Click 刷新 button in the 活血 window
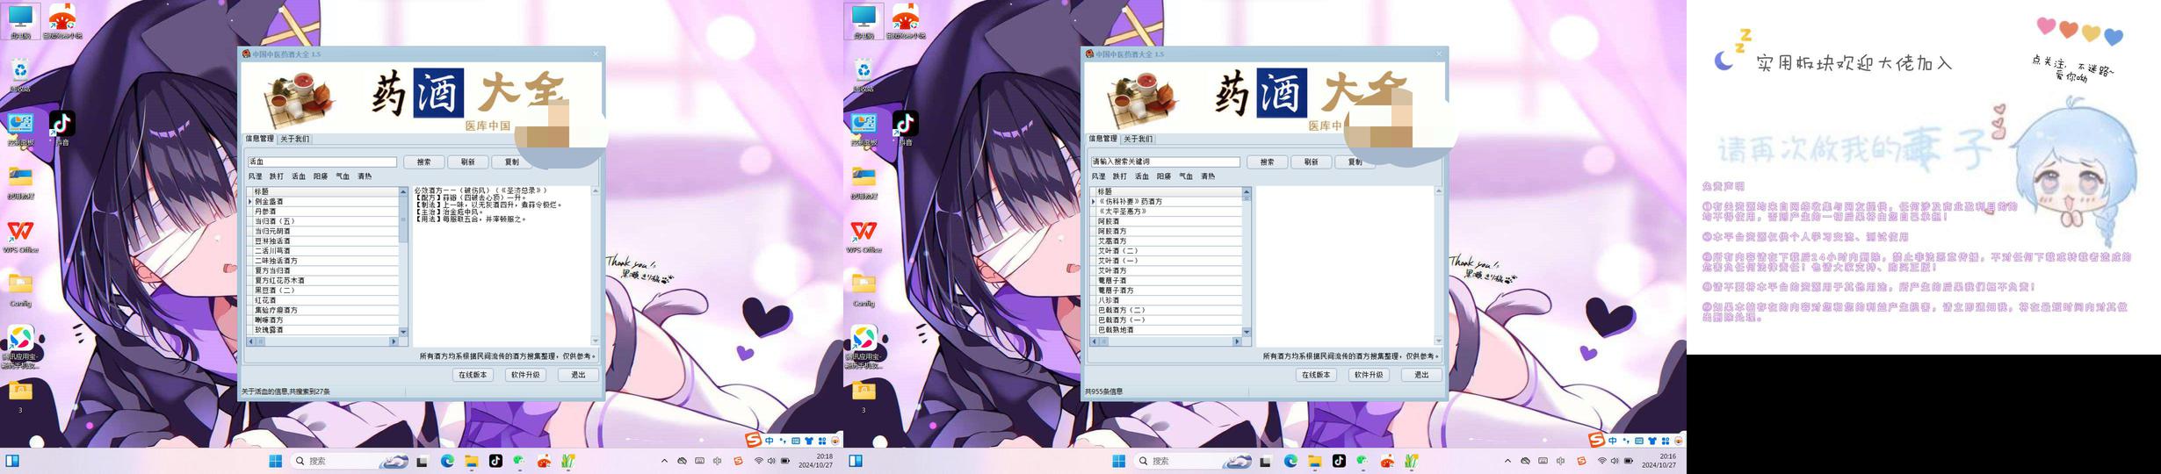This screenshot has width=2161, height=474. click(x=468, y=162)
